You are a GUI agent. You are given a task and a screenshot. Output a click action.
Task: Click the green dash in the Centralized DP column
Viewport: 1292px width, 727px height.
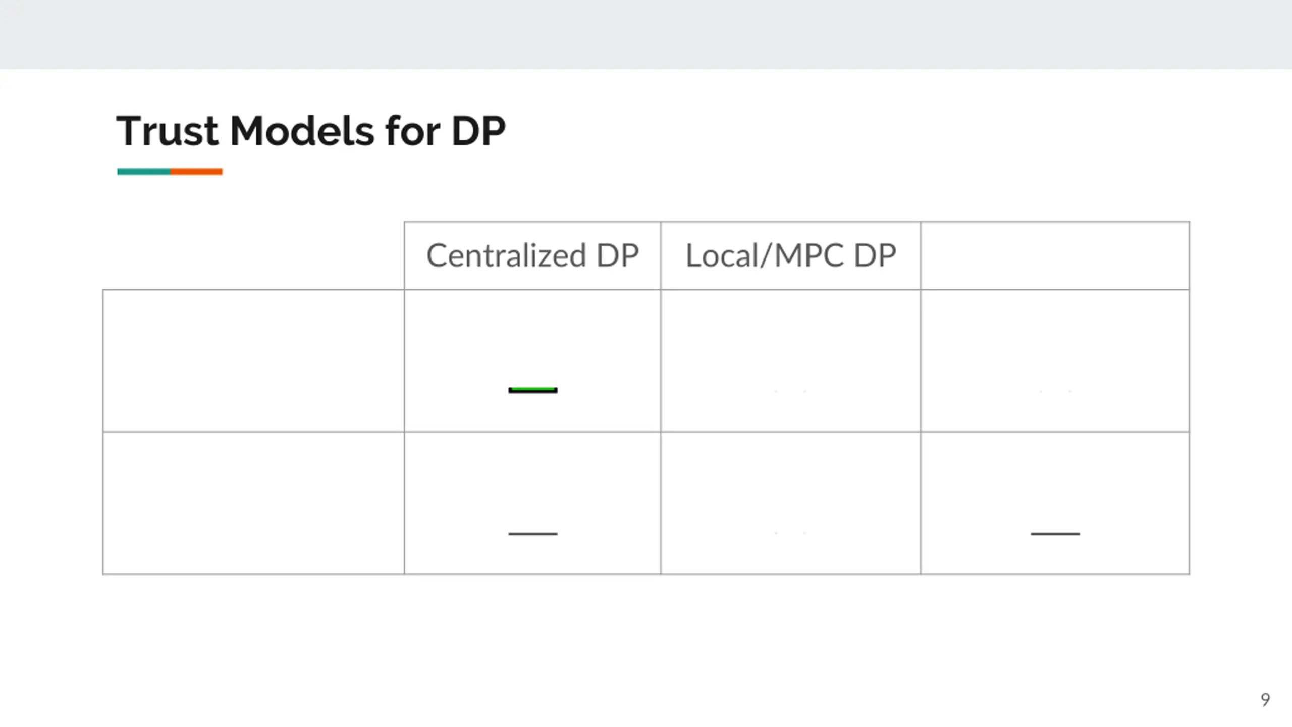click(533, 390)
